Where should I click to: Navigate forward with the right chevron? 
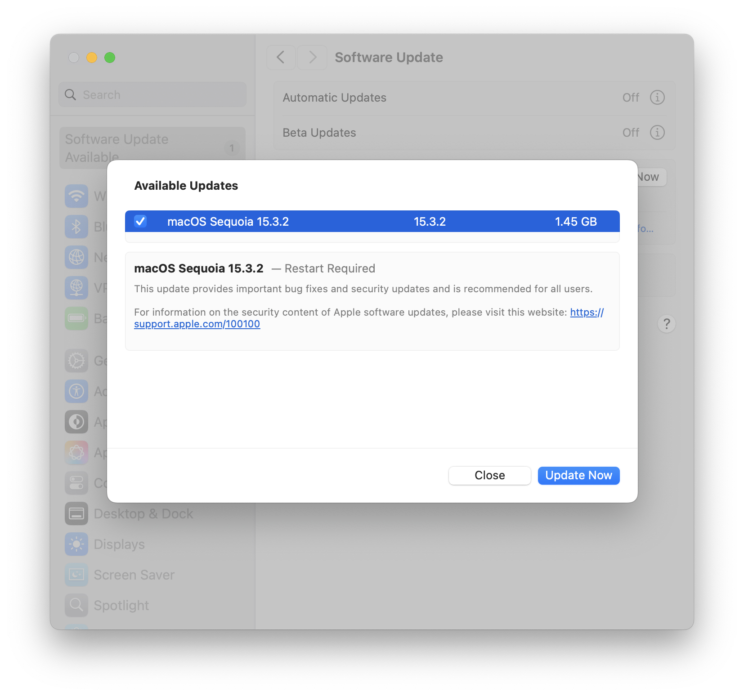point(312,57)
